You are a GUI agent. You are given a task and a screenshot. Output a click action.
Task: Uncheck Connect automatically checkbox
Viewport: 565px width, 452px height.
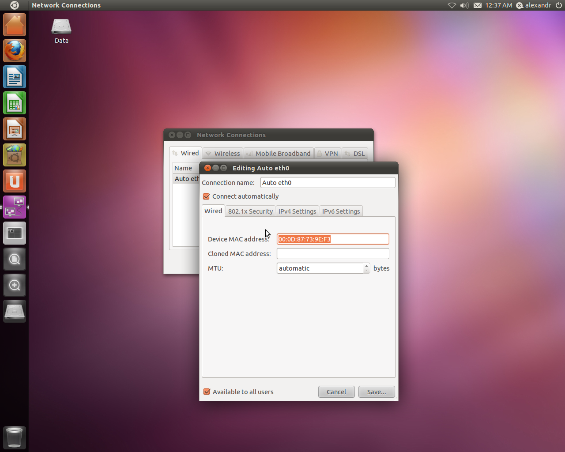click(207, 196)
